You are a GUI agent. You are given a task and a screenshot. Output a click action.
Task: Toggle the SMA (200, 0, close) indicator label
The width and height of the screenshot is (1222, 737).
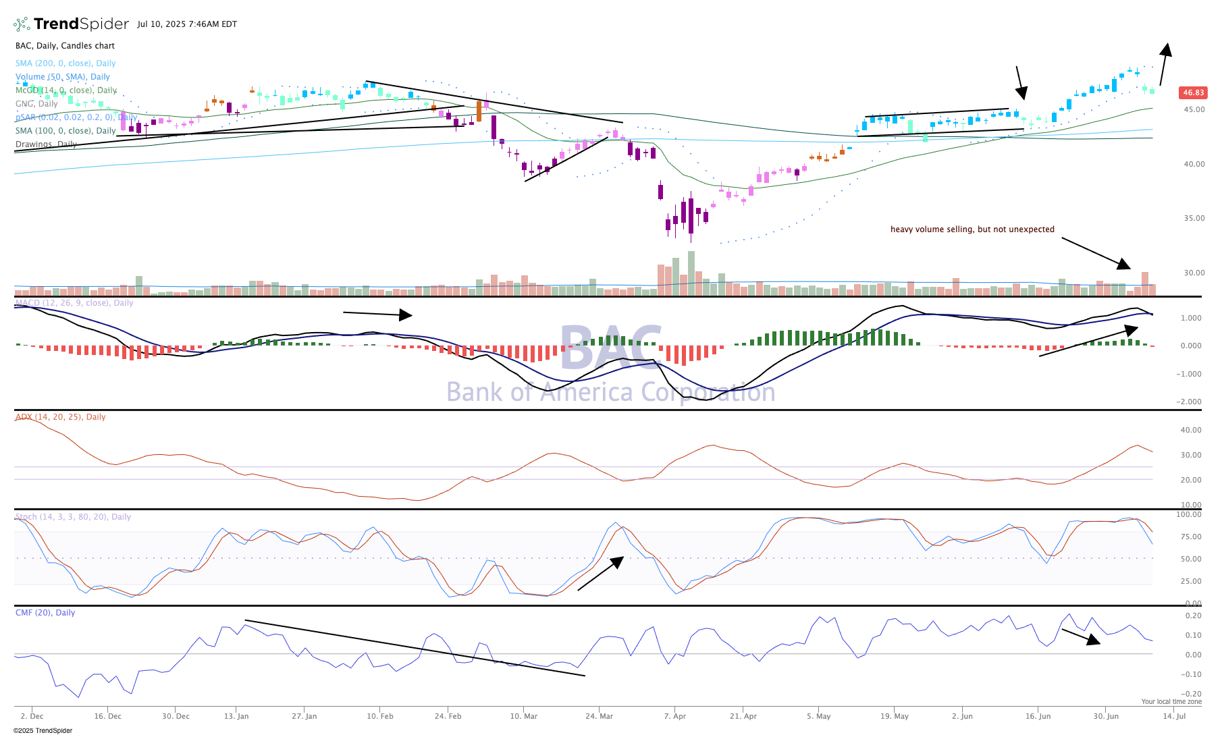pyautogui.click(x=65, y=63)
